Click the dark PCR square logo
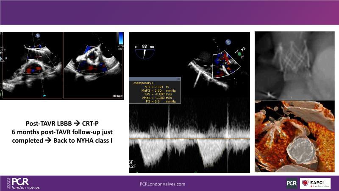The image size is (339, 191). coord(292,183)
